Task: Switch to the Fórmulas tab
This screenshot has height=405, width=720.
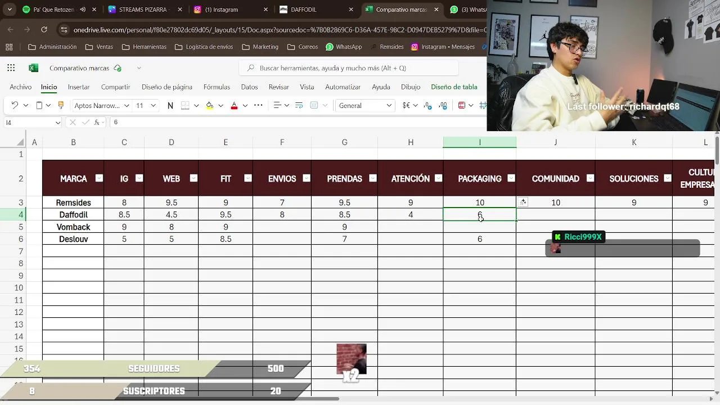Action: [217, 87]
